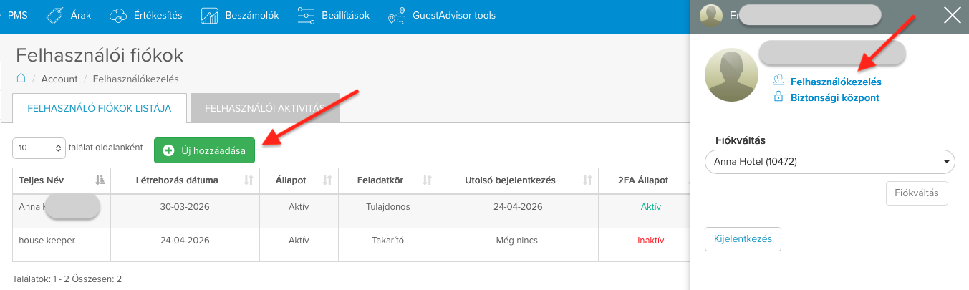Screen dimensions: 969x290
Task: Sort the table by Teljes Név column
Action: [100, 180]
